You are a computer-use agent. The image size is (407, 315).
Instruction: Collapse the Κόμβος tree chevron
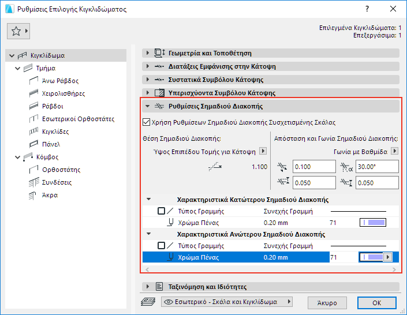tap(18, 157)
